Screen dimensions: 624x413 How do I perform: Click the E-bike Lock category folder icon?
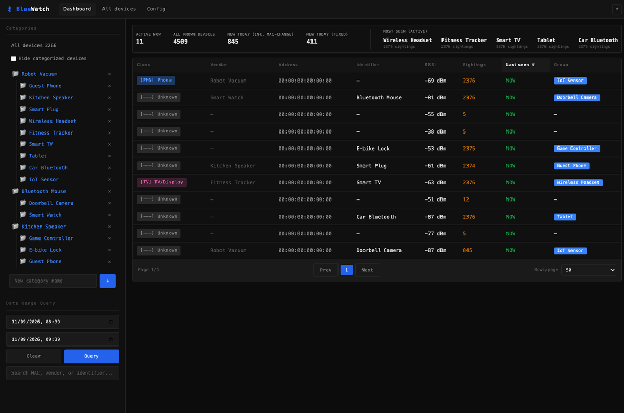point(23,250)
